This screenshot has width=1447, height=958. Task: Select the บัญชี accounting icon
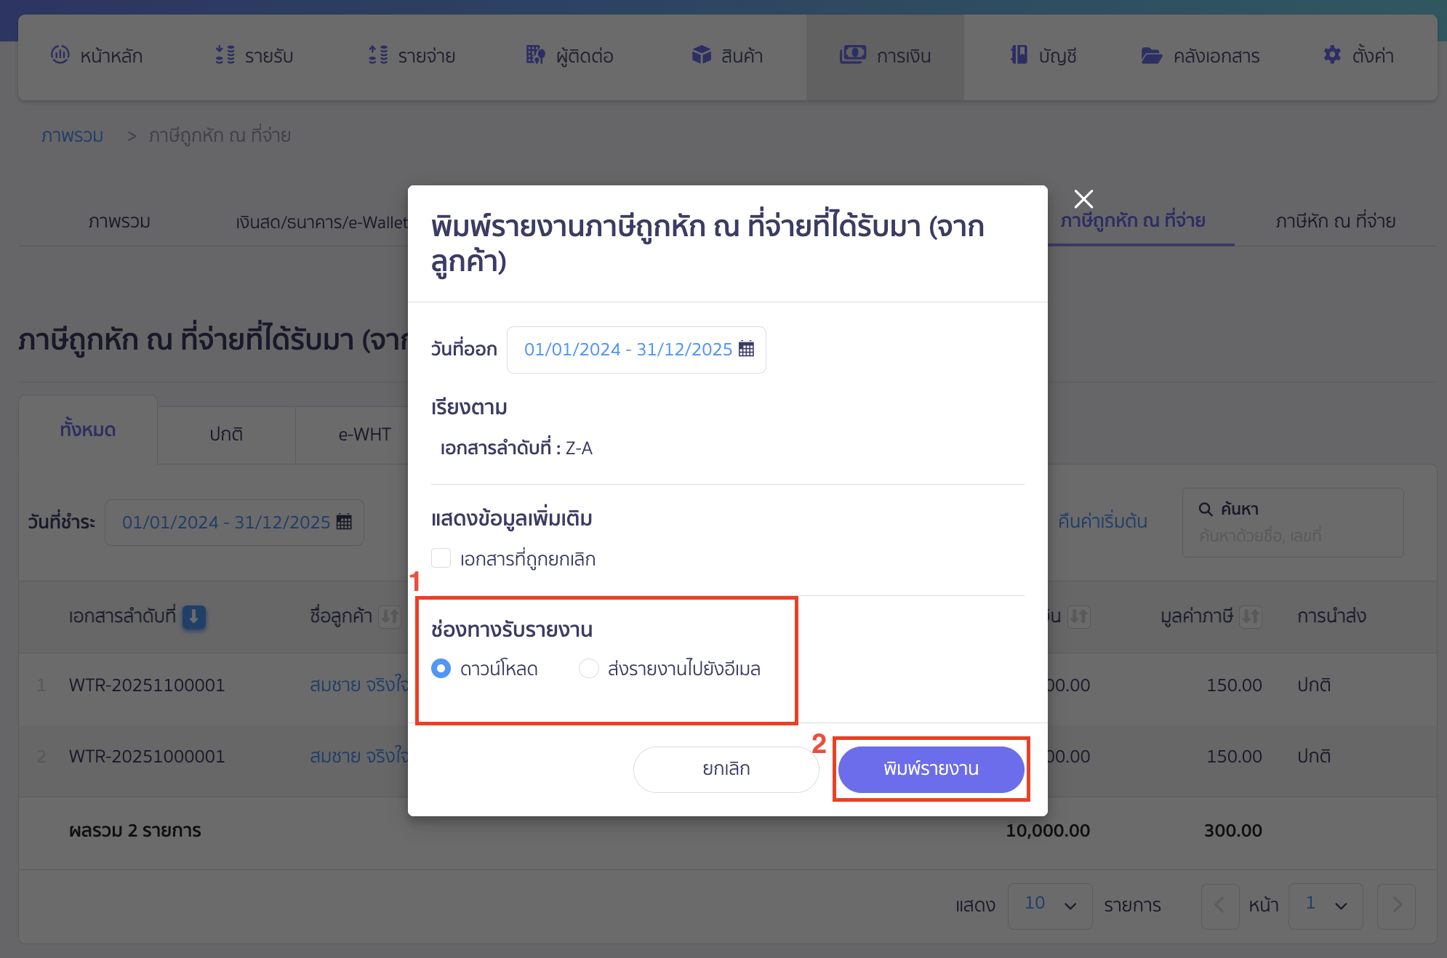(x=1020, y=55)
